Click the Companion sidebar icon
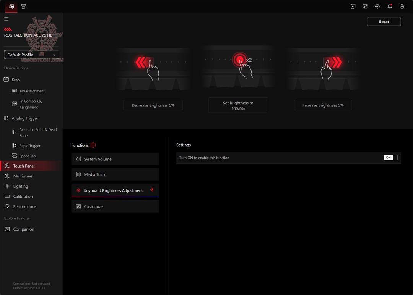This screenshot has width=413, height=295. (7, 229)
